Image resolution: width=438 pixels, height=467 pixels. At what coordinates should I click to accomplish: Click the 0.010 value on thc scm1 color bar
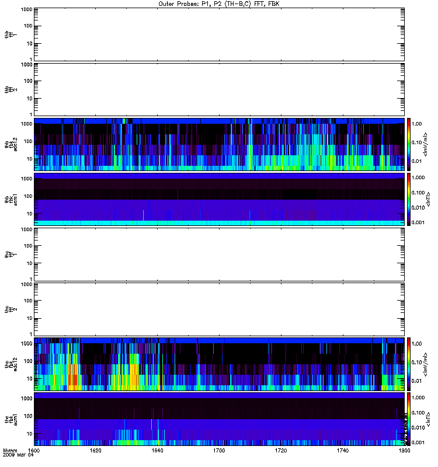coord(418,428)
